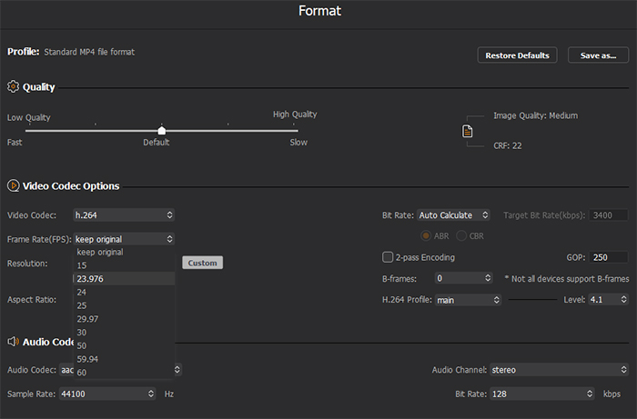Open the Video Codec h.264 dropdown
The height and width of the screenshot is (419, 637).
tap(124, 215)
